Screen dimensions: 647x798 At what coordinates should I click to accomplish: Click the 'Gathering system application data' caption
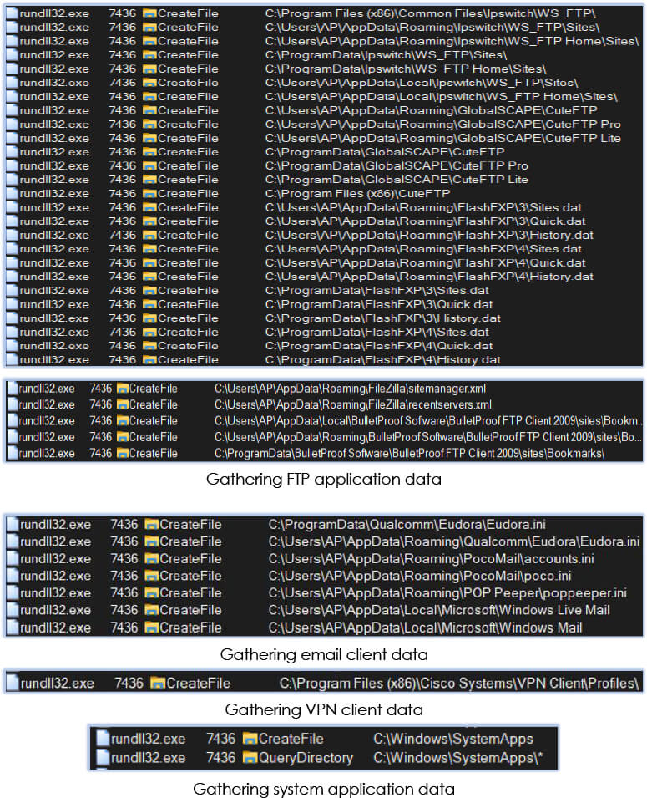(x=324, y=790)
